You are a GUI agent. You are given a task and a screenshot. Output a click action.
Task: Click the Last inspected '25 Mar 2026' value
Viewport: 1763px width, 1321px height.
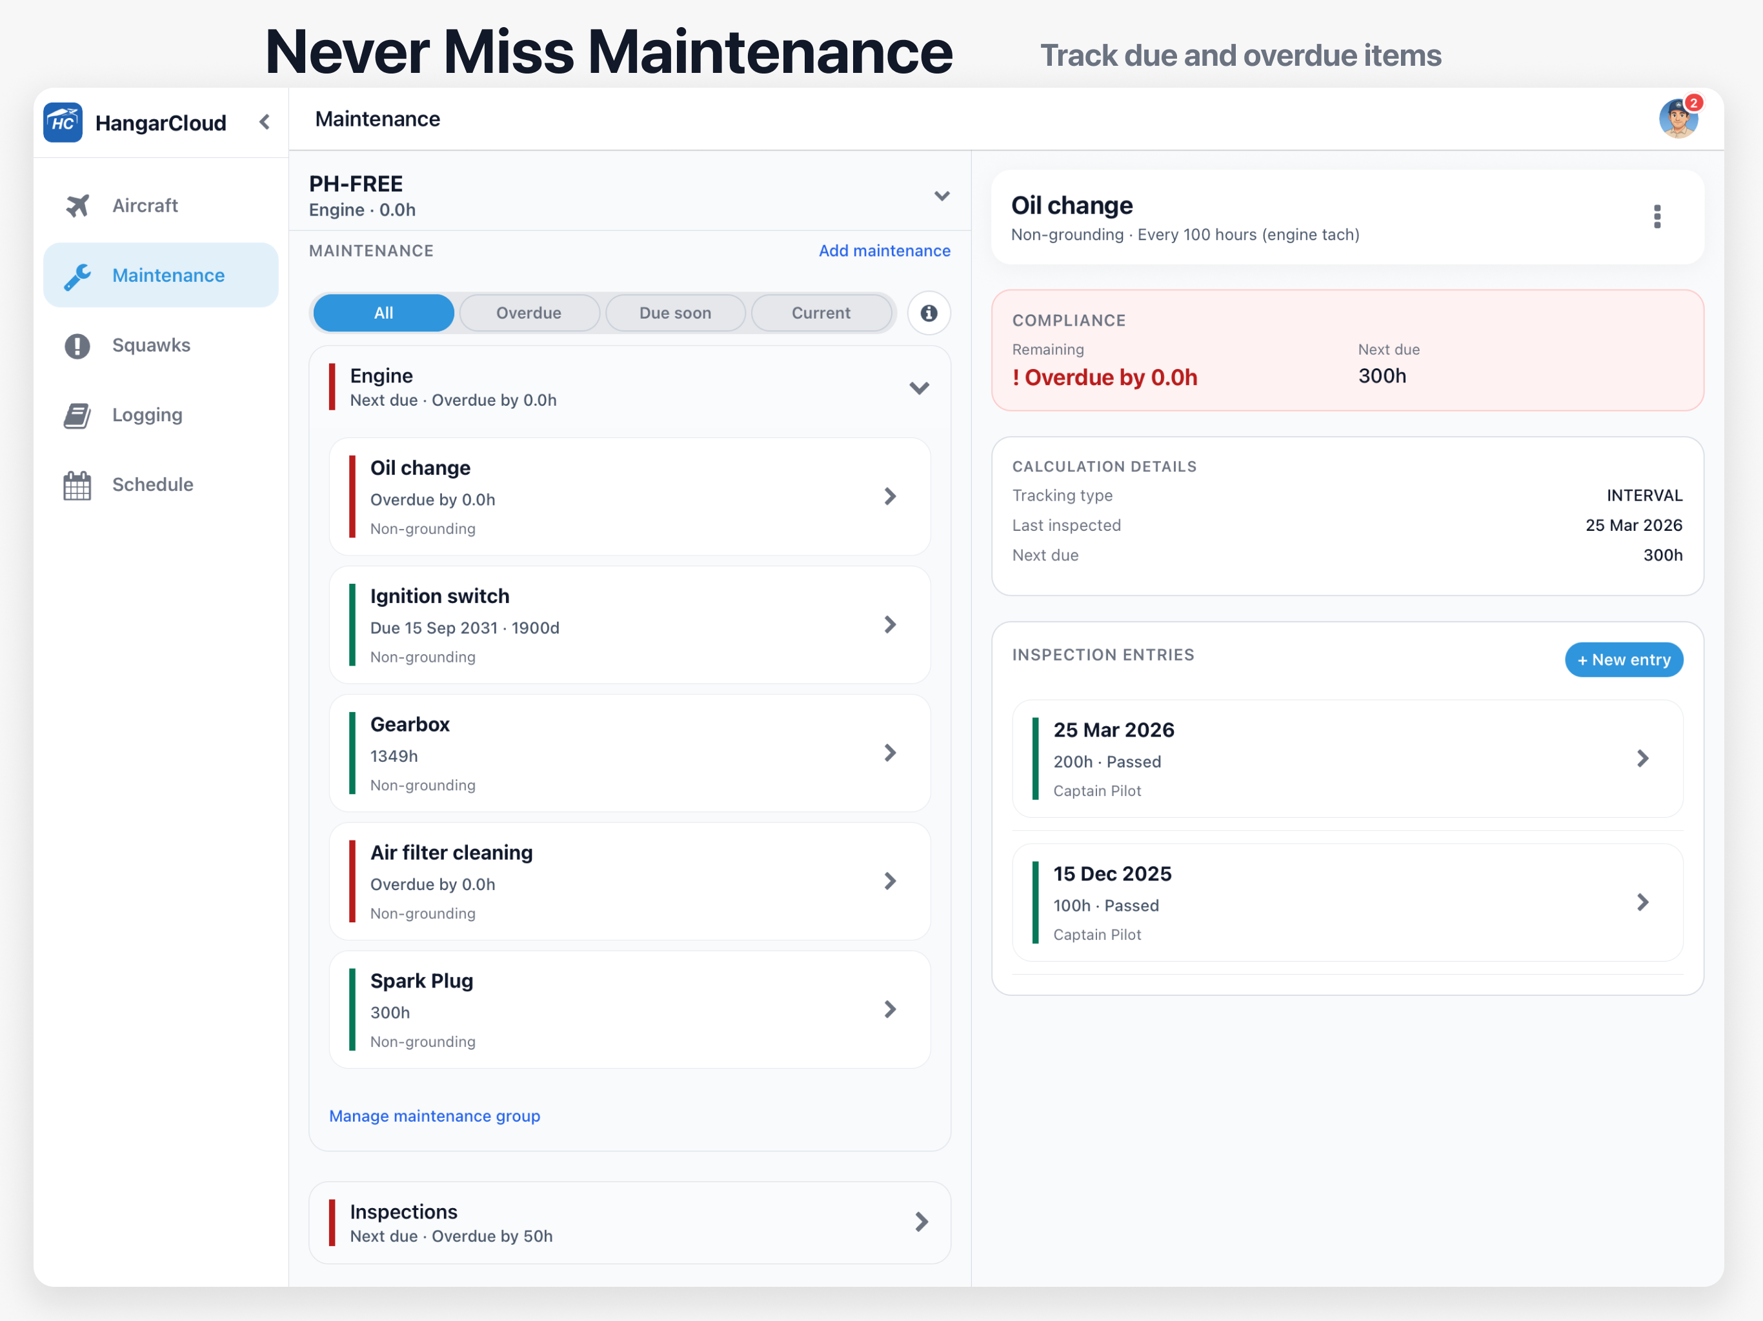point(1634,526)
